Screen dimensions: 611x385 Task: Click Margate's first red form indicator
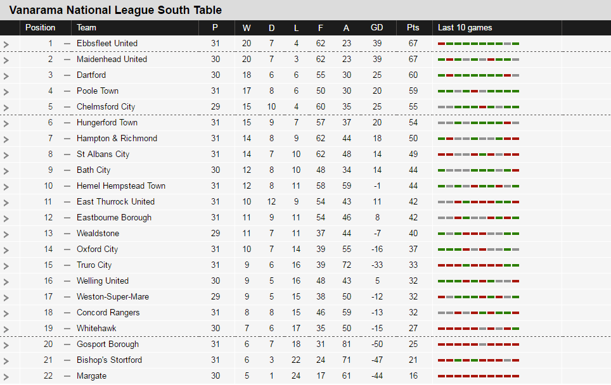click(440, 376)
